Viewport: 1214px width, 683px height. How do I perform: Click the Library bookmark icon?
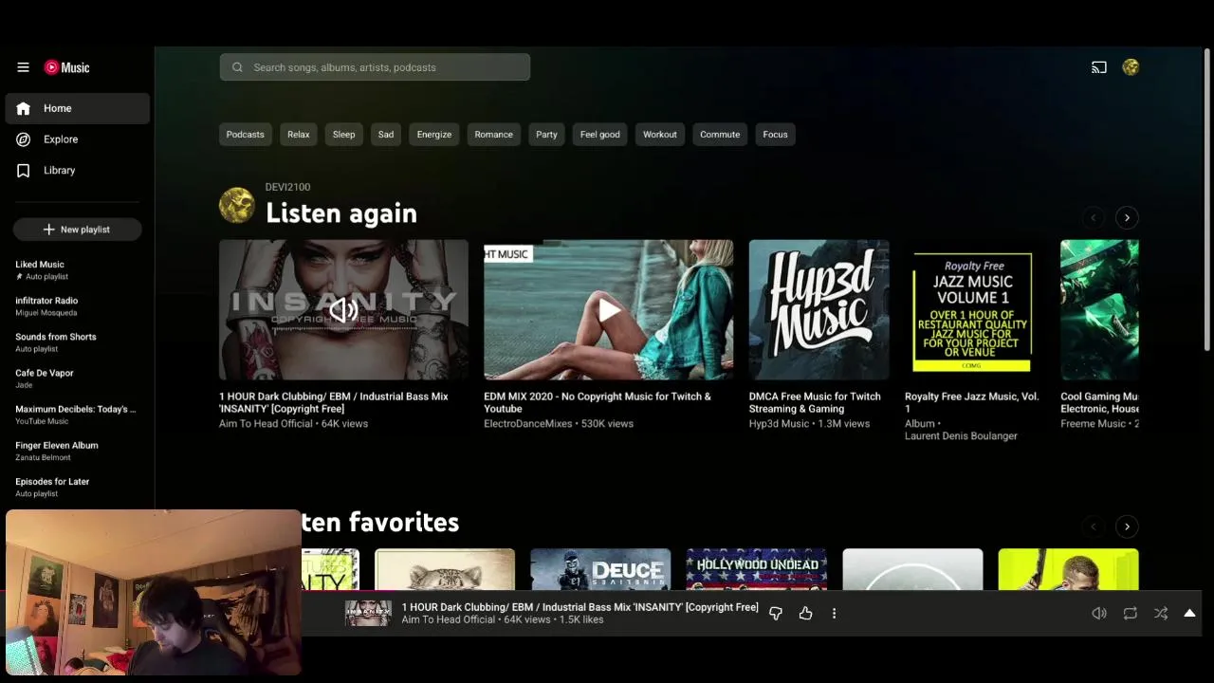tap(23, 171)
